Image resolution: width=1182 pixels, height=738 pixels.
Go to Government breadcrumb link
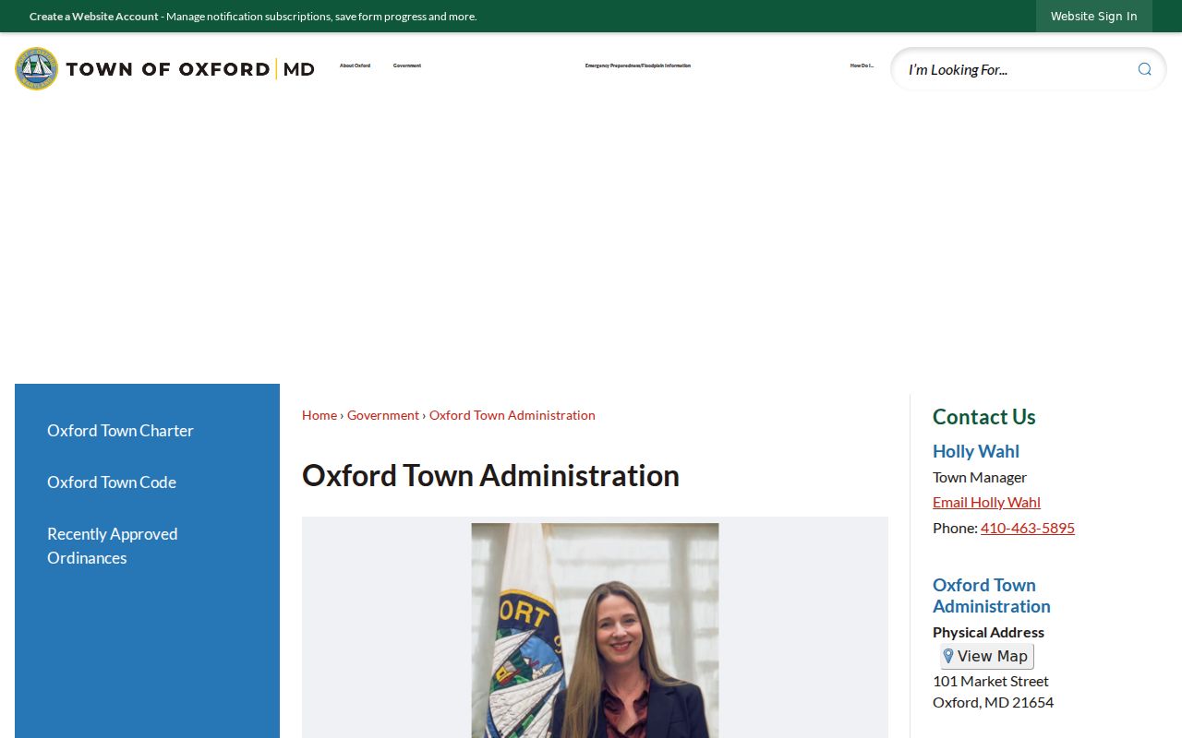click(x=383, y=415)
